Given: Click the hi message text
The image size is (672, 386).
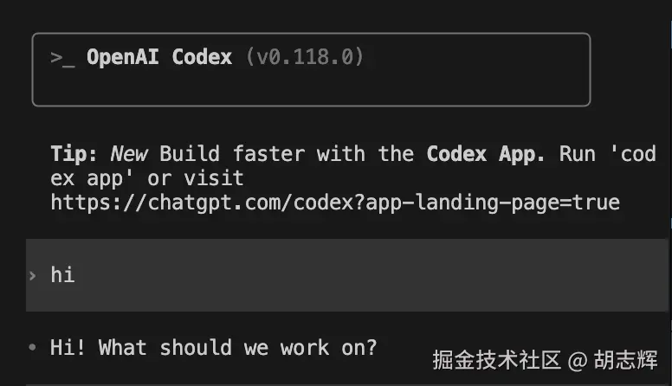Looking at the screenshot, I should [x=62, y=275].
